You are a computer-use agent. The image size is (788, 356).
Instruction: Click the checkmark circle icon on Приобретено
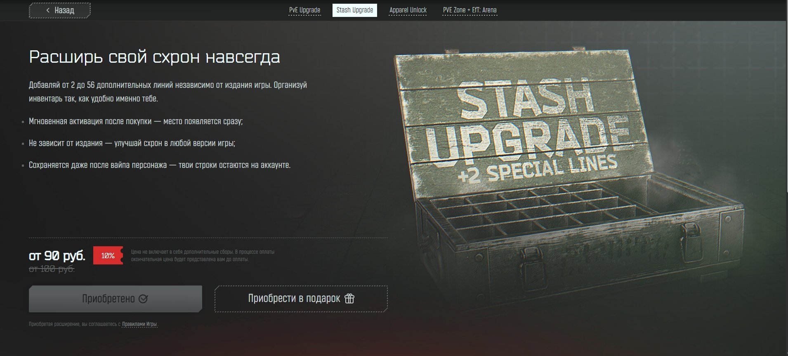143,299
